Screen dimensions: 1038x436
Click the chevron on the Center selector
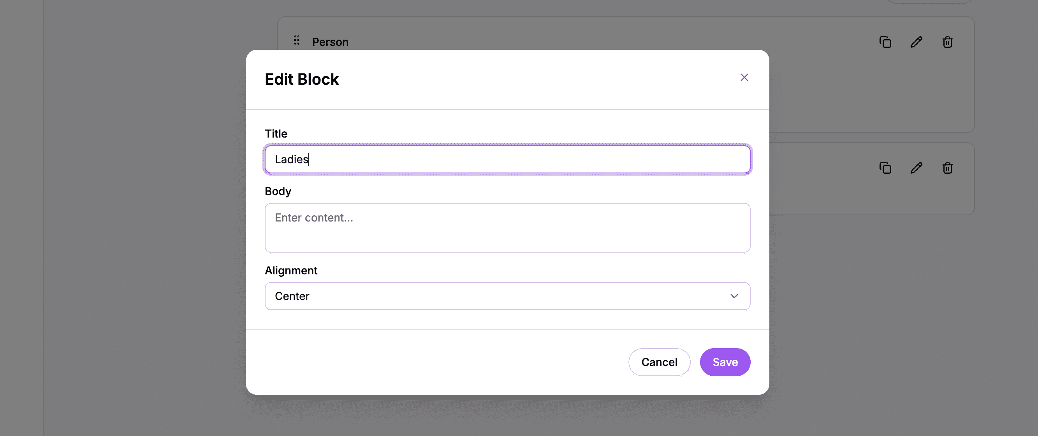point(734,296)
